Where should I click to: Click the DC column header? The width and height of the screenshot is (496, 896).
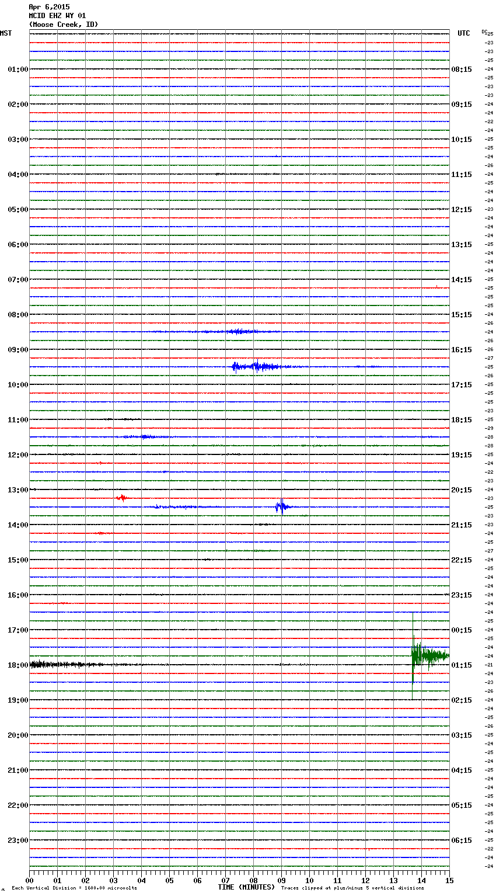484,32
